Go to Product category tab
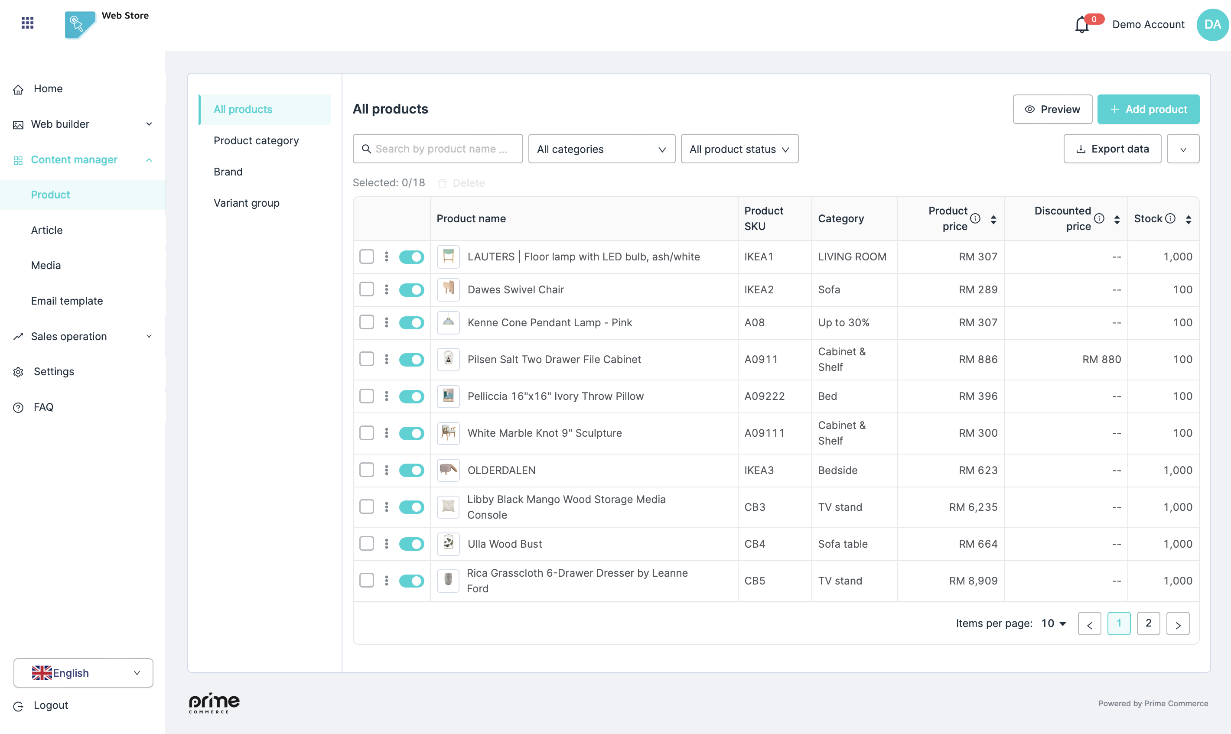1231x734 pixels. coord(256,140)
